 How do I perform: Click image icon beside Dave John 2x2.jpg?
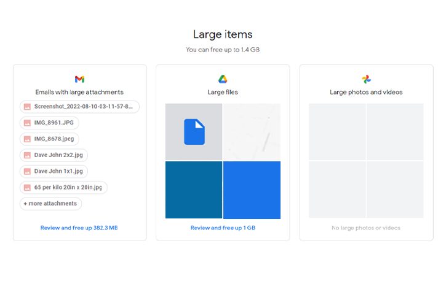(27, 155)
